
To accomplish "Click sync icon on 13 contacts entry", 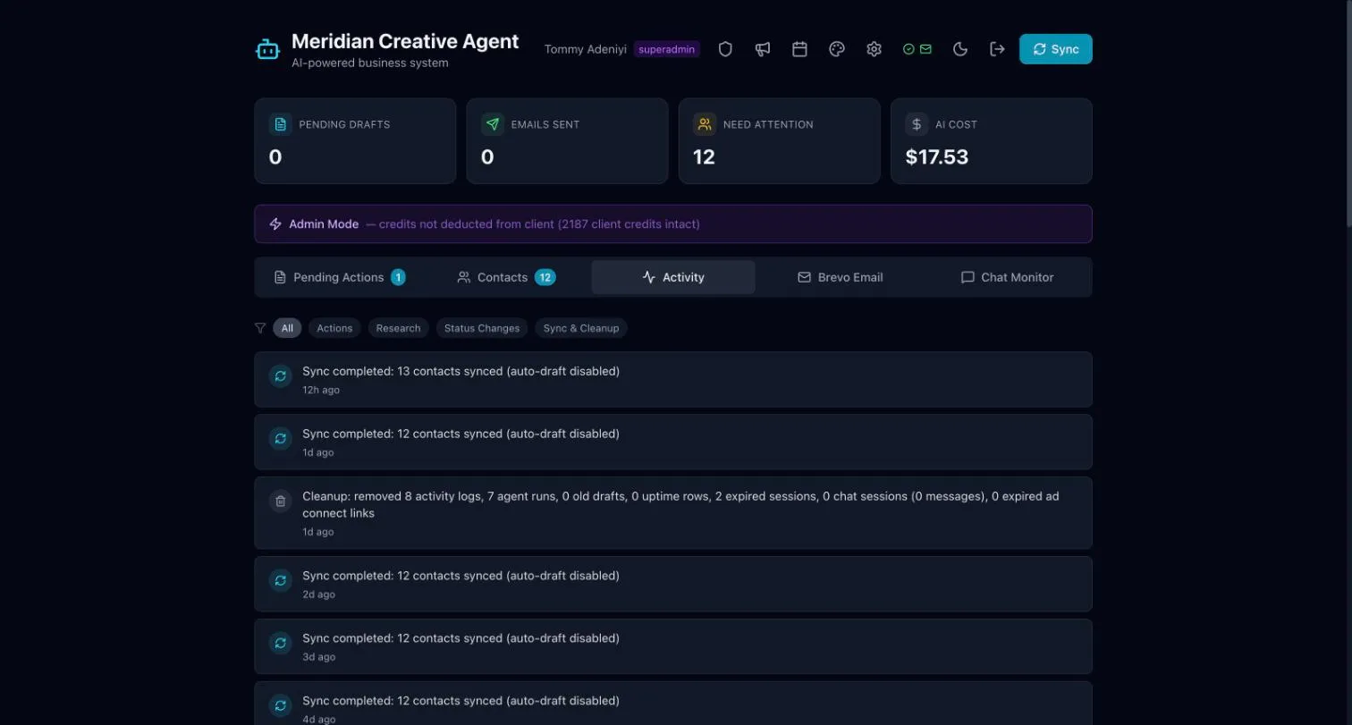I will pyautogui.click(x=281, y=376).
